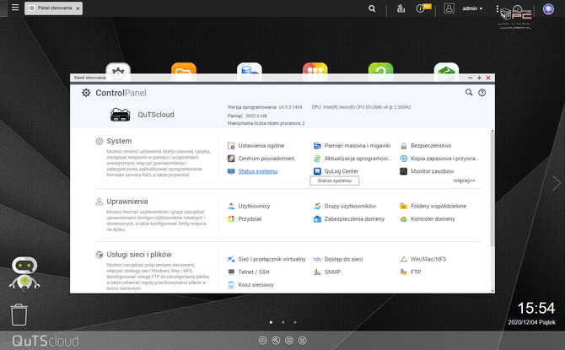Screen dimensions: 565x350
Task: Click the ControlPanel gear title icon
Action: point(86,93)
